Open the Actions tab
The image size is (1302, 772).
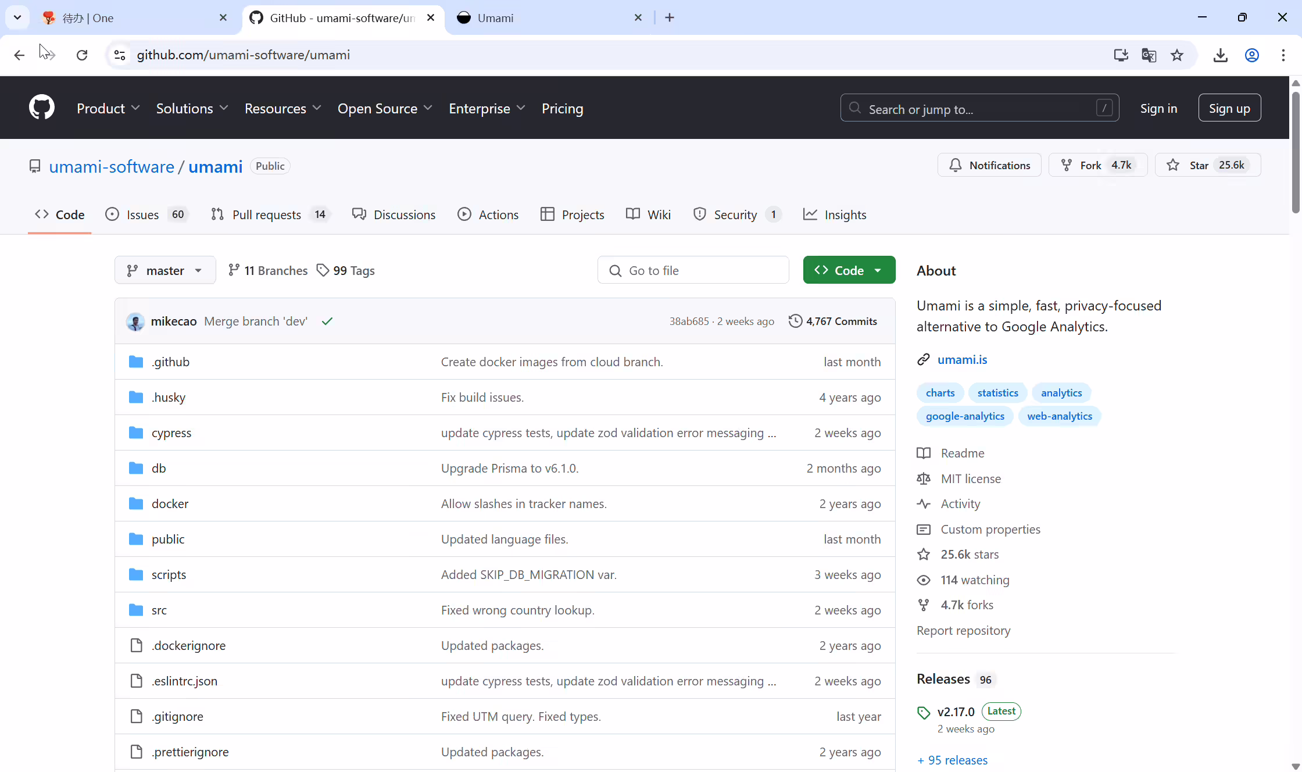(x=488, y=215)
